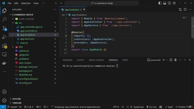This screenshot has height=109, width=194.
Task: Switch to the PROBLEMS tab
Action: click(68, 60)
